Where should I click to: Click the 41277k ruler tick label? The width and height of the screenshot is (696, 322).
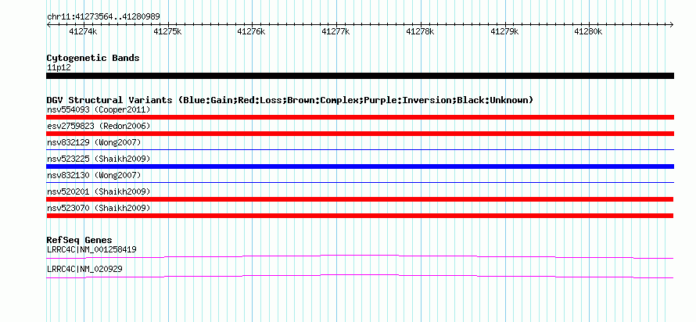point(335,31)
